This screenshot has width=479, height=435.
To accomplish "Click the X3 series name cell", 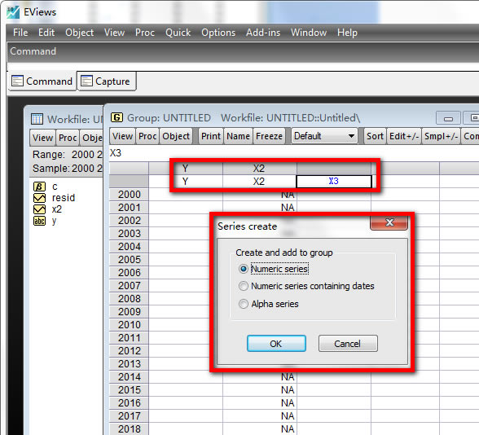I will (334, 181).
